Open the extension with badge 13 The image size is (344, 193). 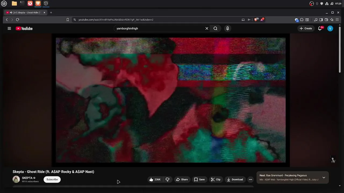point(296,20)
